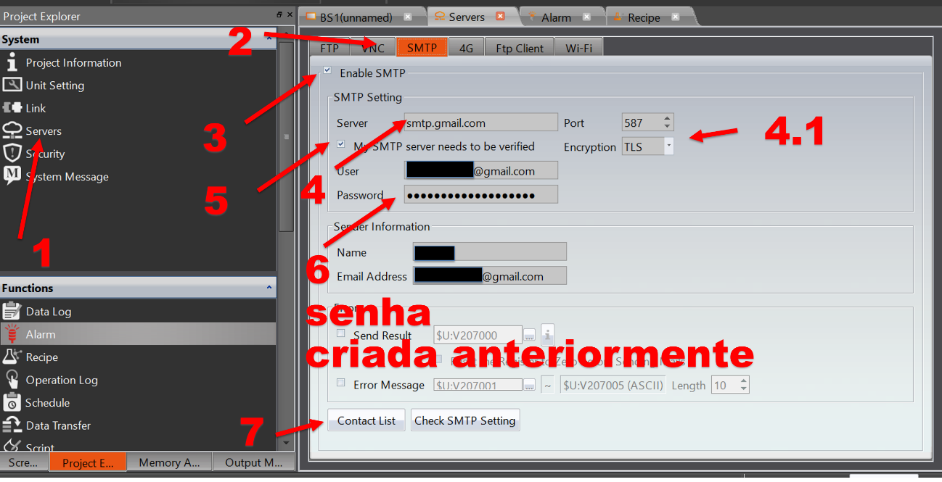
Task: Enable the Error Message checkbox
Action: pos(341,383)
